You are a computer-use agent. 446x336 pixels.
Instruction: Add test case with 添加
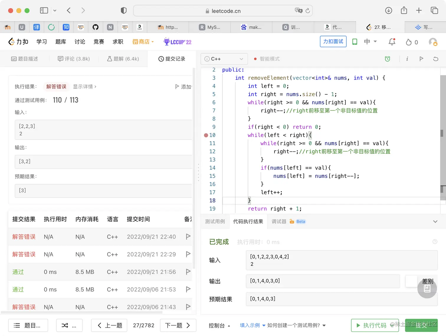pyautogui.click(x=183, y=87)
